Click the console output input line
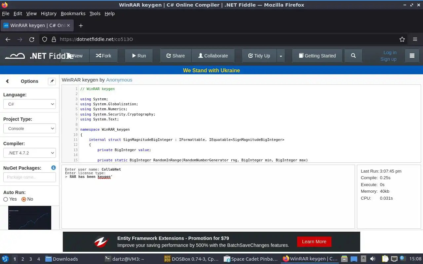This screenshot has width=423, height=264. (x=89, y=177)
